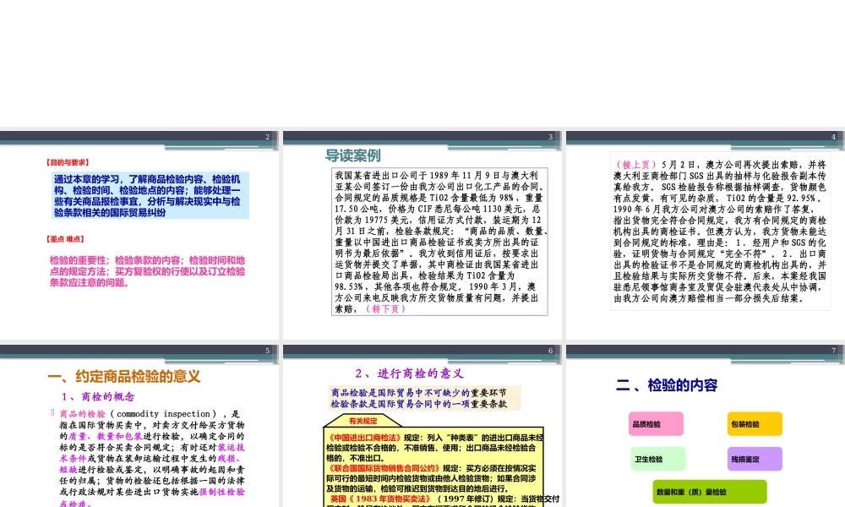Click the 【目的与要求】 label
The height and width of the screenshot is (507, 845).
[68, 162]
